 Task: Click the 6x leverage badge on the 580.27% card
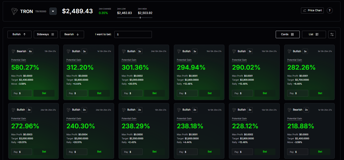[x=31, y=51]
